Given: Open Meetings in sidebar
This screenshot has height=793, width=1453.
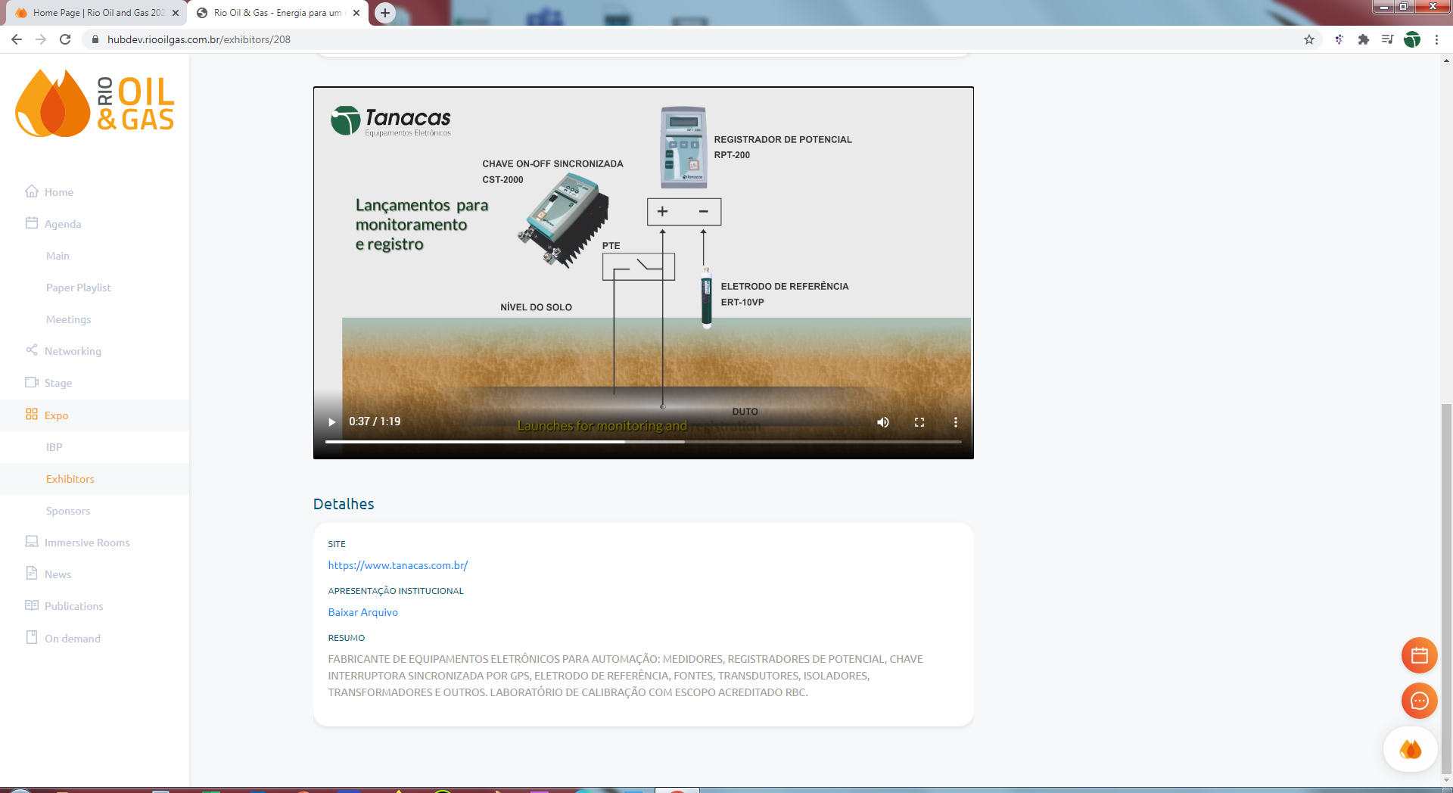Looking at the screenshot, I should 68,319.
